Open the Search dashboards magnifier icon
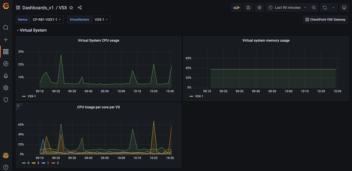This screenshot has height=171, width=352. [6, 28]
